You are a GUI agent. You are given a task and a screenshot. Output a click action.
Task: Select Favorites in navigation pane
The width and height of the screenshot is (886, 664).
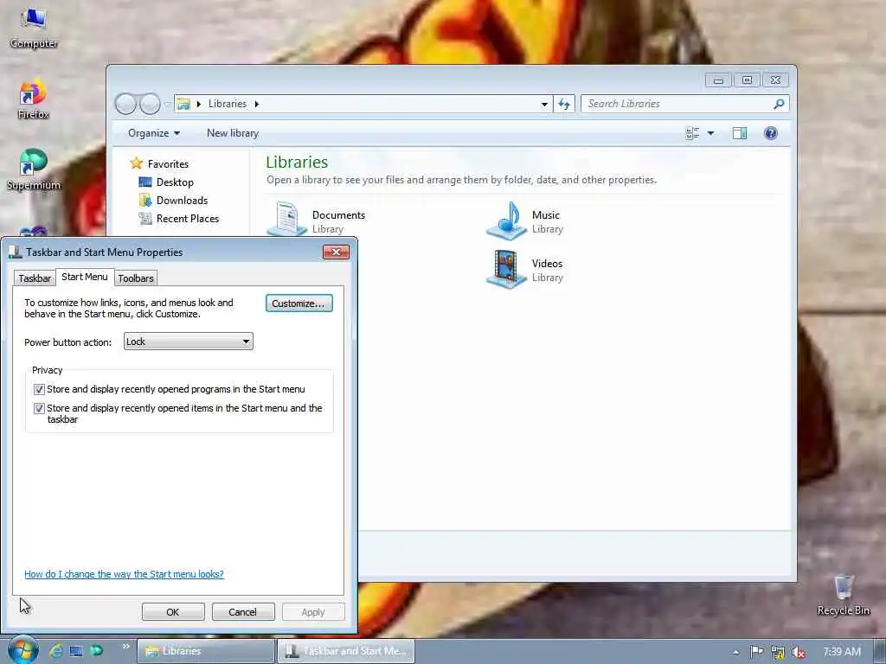[159, 163]
